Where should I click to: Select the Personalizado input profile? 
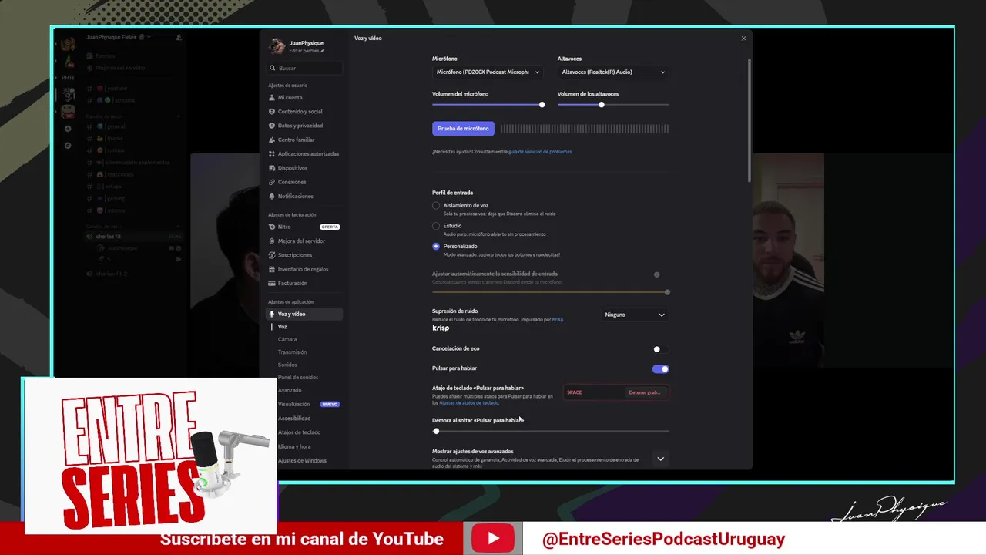pos(436,247)
